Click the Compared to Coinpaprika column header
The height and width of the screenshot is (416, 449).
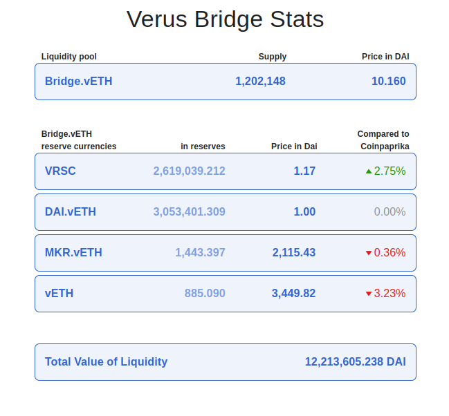click(383, 140)
